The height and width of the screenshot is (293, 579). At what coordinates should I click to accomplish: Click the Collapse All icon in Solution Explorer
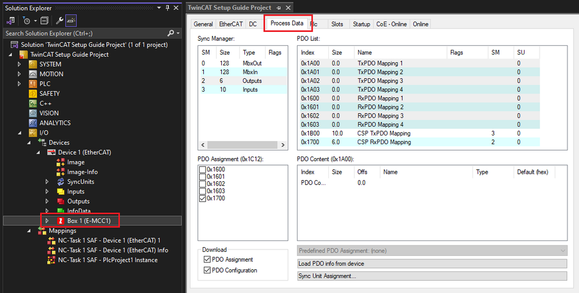(x=45, y=21)
